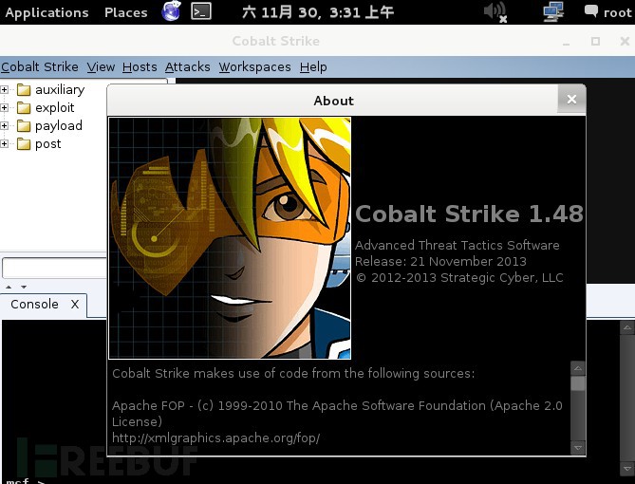This screenshot has height=484, width=635.
Task: Click the Apache FOP URL in credits
Action: 215,437
